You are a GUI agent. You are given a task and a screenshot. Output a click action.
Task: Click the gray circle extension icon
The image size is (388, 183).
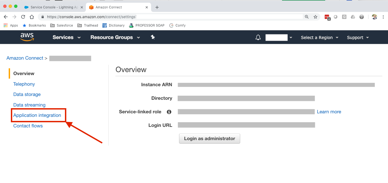(x=336, y=17)
